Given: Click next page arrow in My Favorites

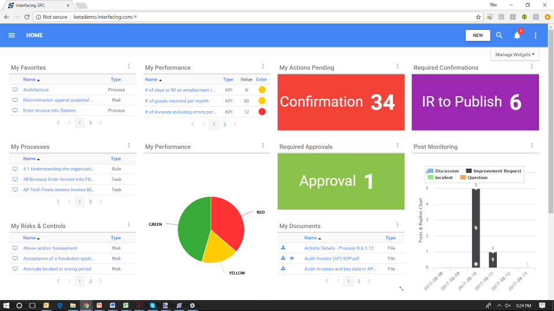Looking at the screenshot, I should (100, 123).
